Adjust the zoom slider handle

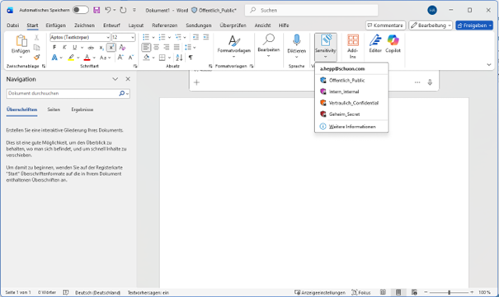[x=450, y=292]
